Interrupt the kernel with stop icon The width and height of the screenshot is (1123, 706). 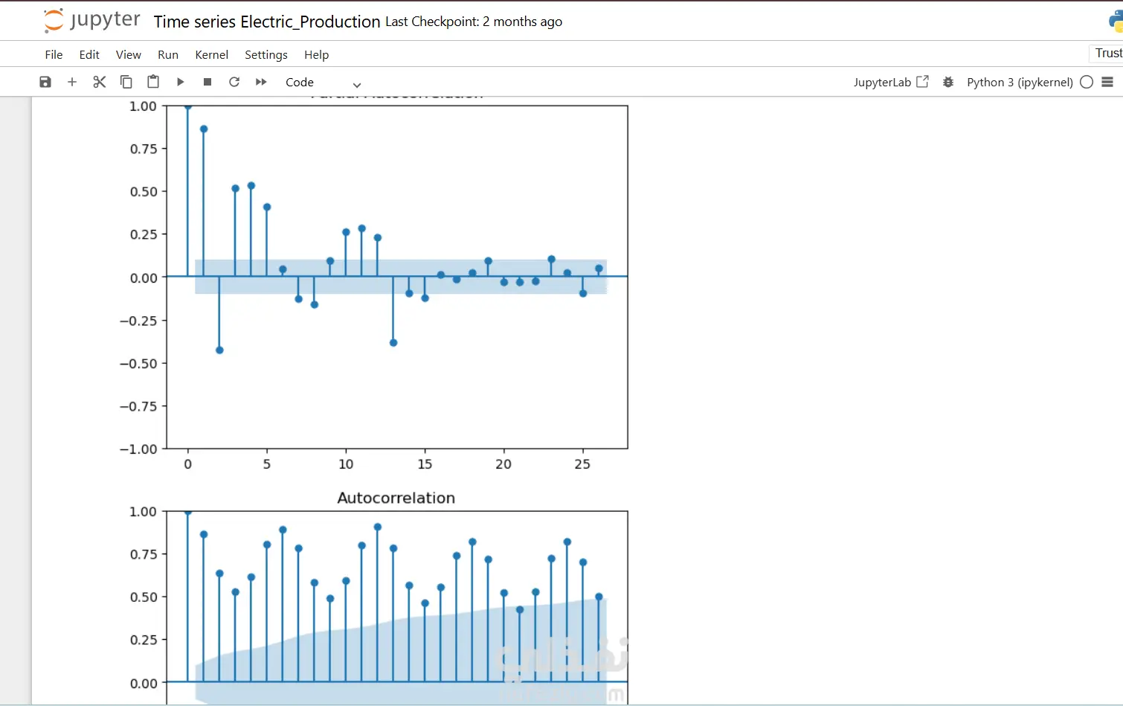pyautogui.click(x=207, y=82)
